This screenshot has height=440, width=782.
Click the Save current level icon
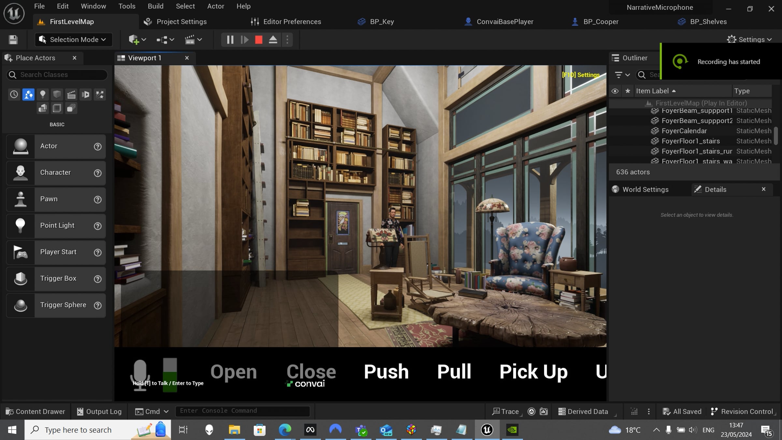point(13,40)
